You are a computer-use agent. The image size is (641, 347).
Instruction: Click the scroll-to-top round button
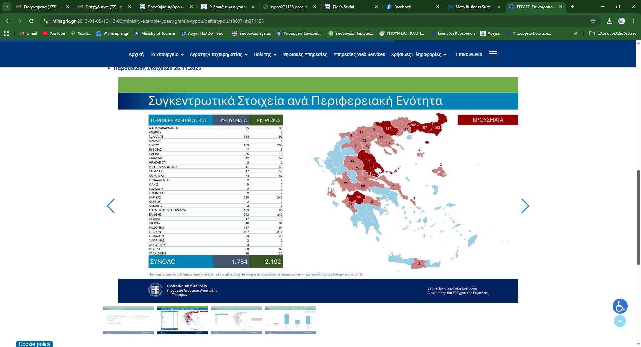coord(620,321)
